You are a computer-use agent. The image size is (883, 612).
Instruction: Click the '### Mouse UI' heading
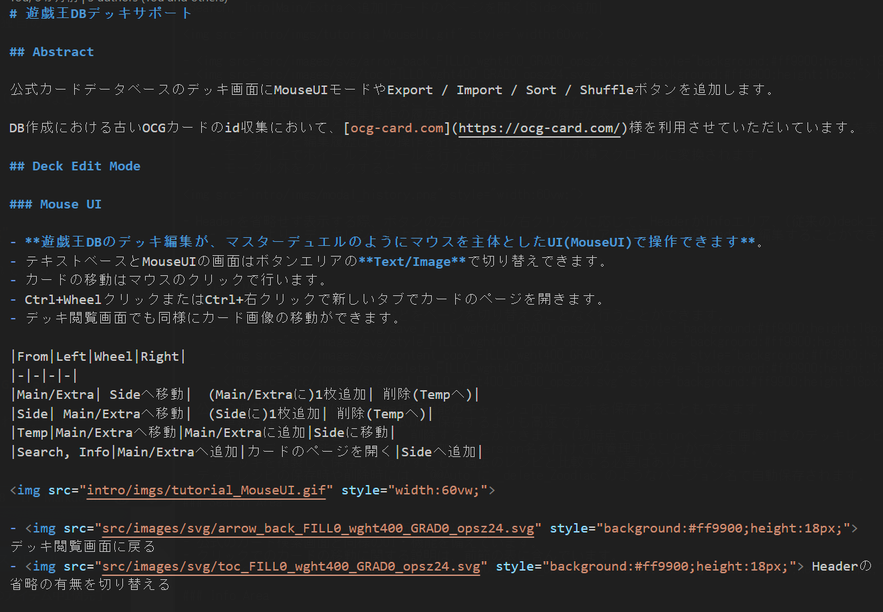pos(55,204)
